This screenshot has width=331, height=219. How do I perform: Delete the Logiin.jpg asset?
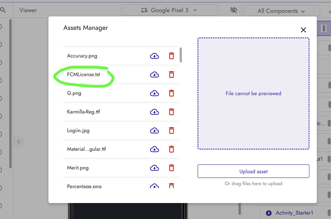171,131
